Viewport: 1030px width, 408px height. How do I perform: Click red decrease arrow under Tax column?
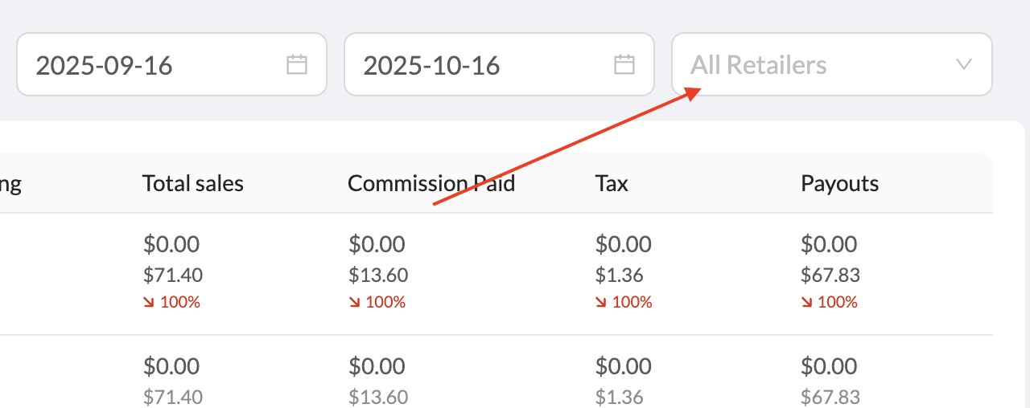coord(600,303)
